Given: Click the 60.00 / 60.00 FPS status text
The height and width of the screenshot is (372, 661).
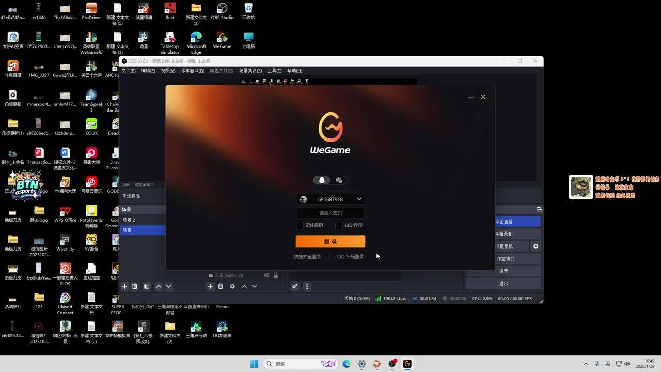Looking at the screenshot, I should pyautogui.click(x=515, y=299).
